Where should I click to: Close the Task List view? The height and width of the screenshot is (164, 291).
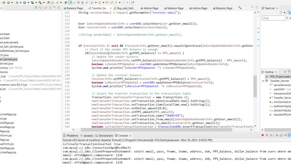pos(277,8)
